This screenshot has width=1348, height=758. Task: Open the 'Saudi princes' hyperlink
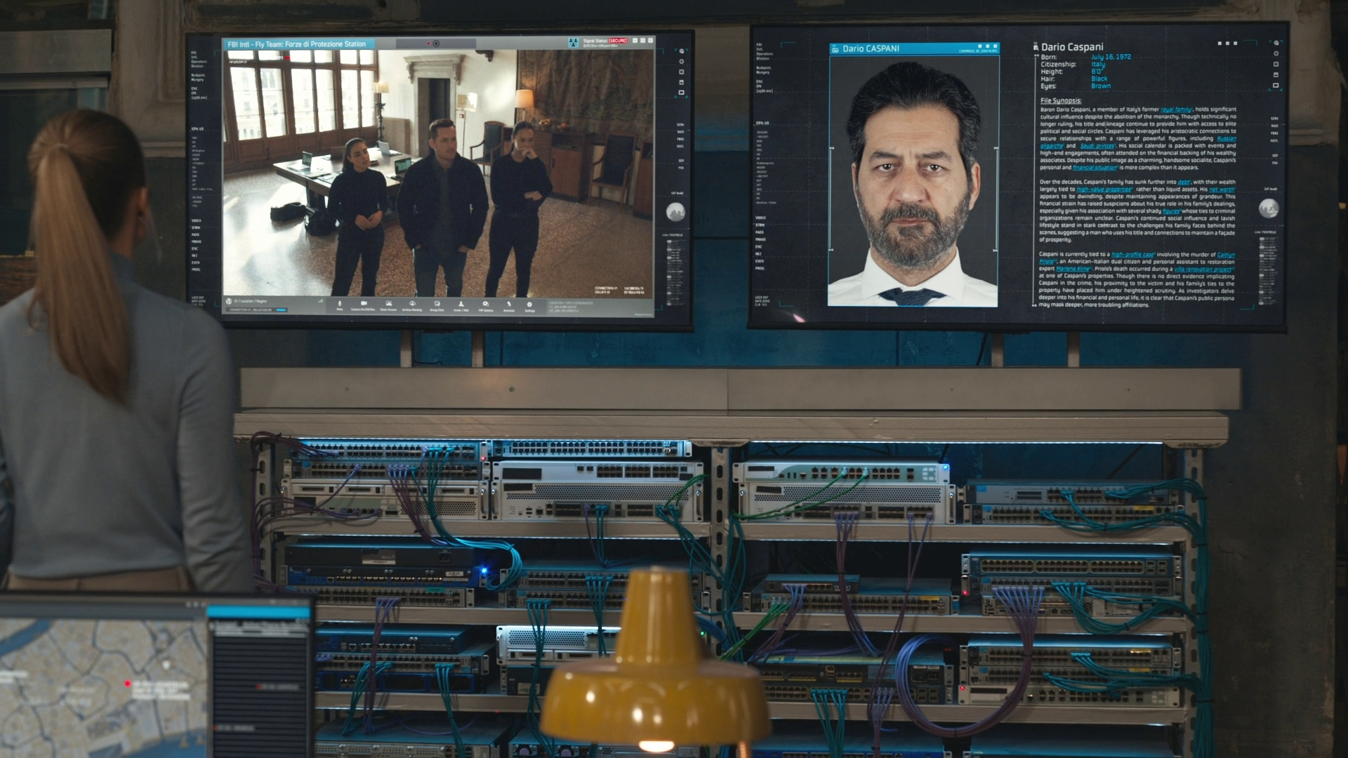pos(1097,146)
